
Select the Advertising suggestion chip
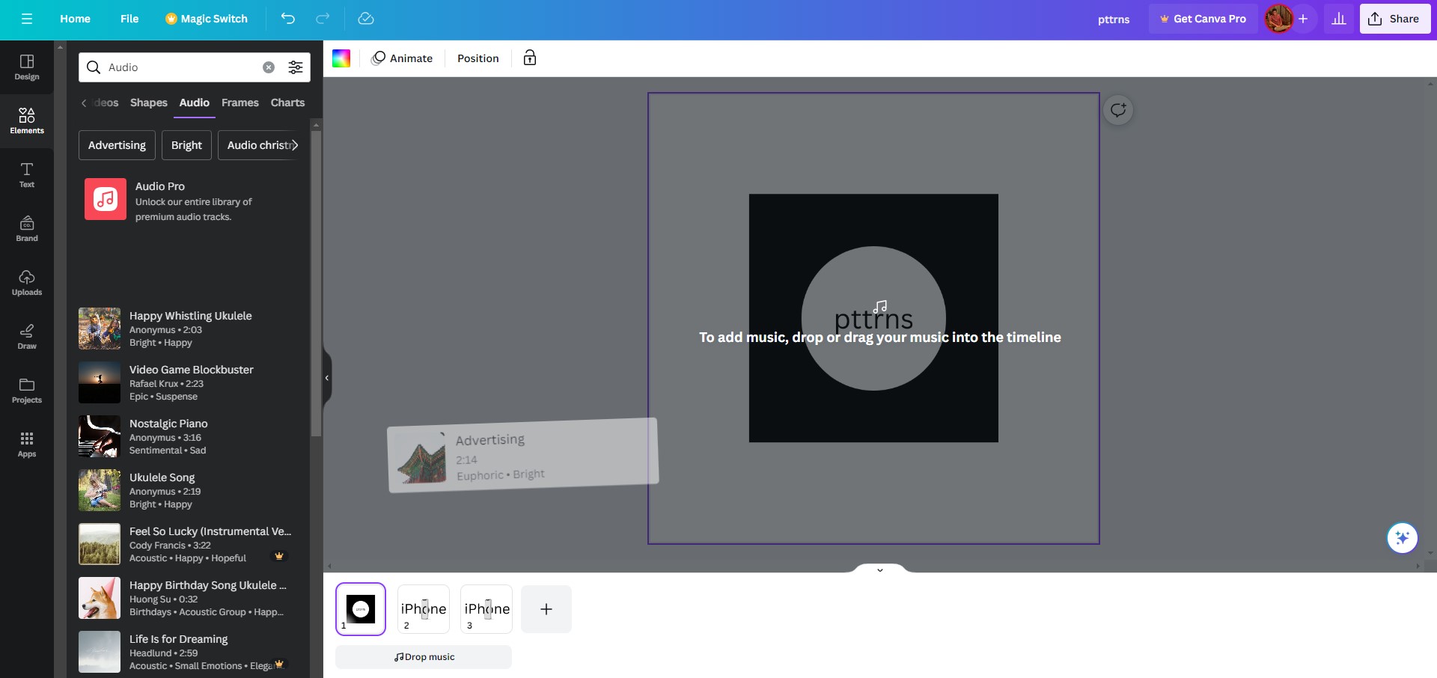point(117,145)
